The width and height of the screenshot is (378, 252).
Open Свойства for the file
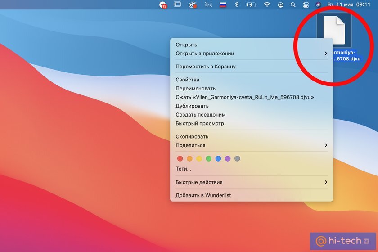click(252, 80)
